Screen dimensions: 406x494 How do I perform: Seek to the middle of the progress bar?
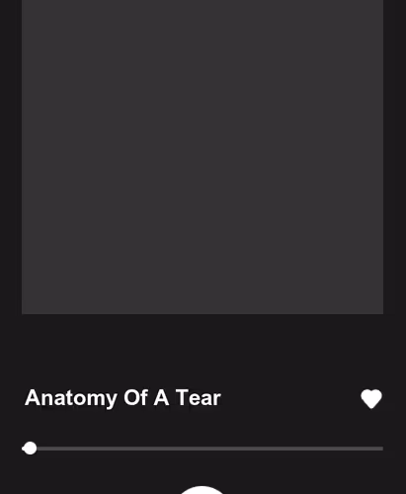[203, 449]
